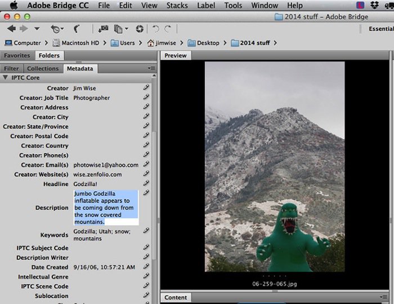Rotate image 90° clockwise
This screenshot has height=304, width=394.
pyautogui.click(x=168, y=28)
